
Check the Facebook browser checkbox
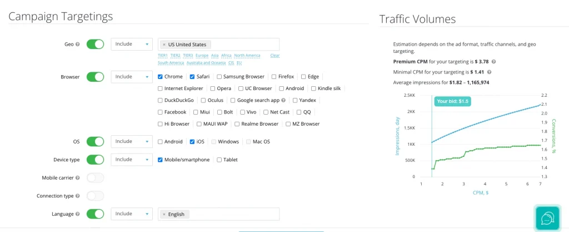(160, 112)
